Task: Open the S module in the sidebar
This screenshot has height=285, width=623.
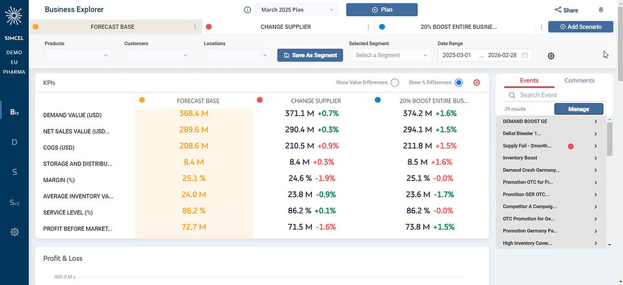Action: click(x=14, y=173)
